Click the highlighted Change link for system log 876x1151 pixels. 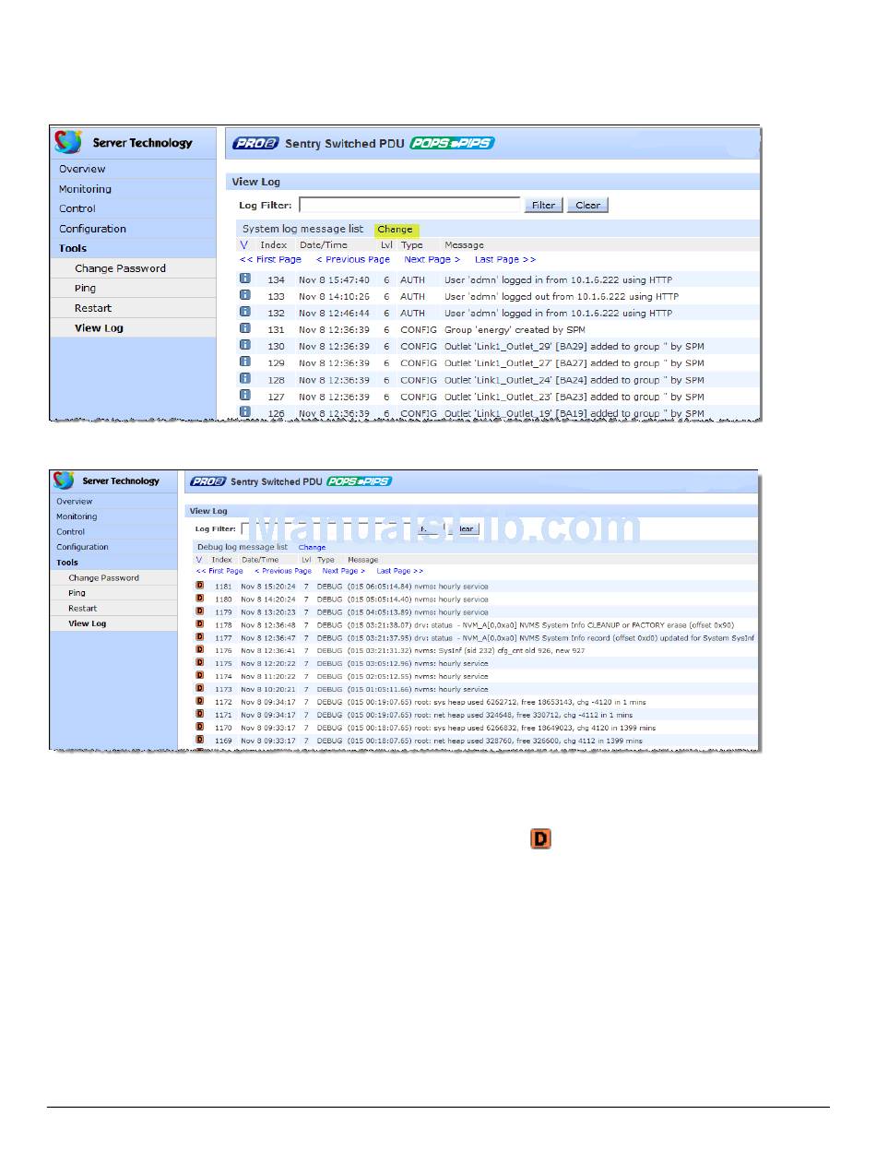pyautogui.click(x=395, y=230)
